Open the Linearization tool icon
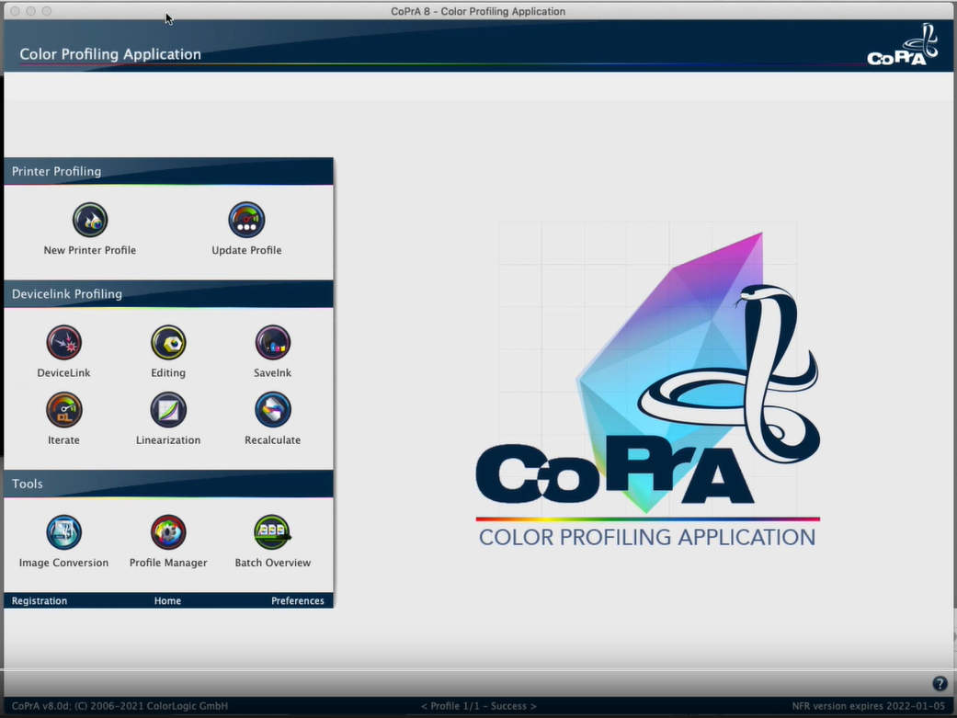The width and height of the screenshot is (957, 718). 168,410
